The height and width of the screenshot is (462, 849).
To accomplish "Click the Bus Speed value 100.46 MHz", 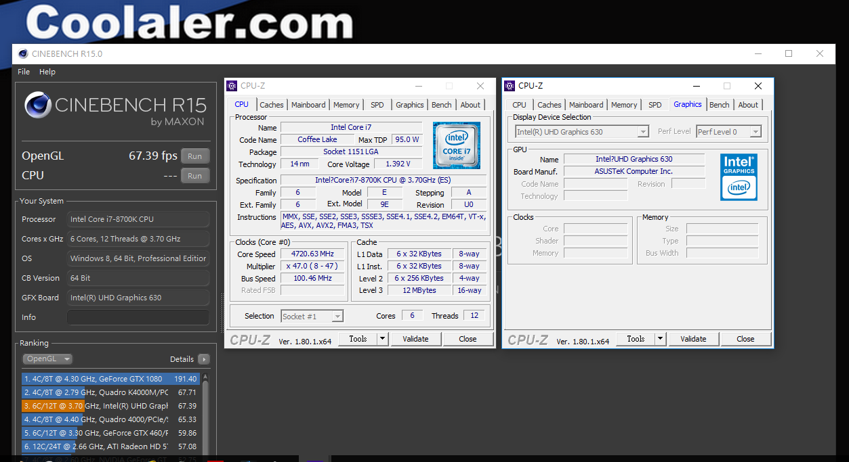I will [x=313, y=279].
